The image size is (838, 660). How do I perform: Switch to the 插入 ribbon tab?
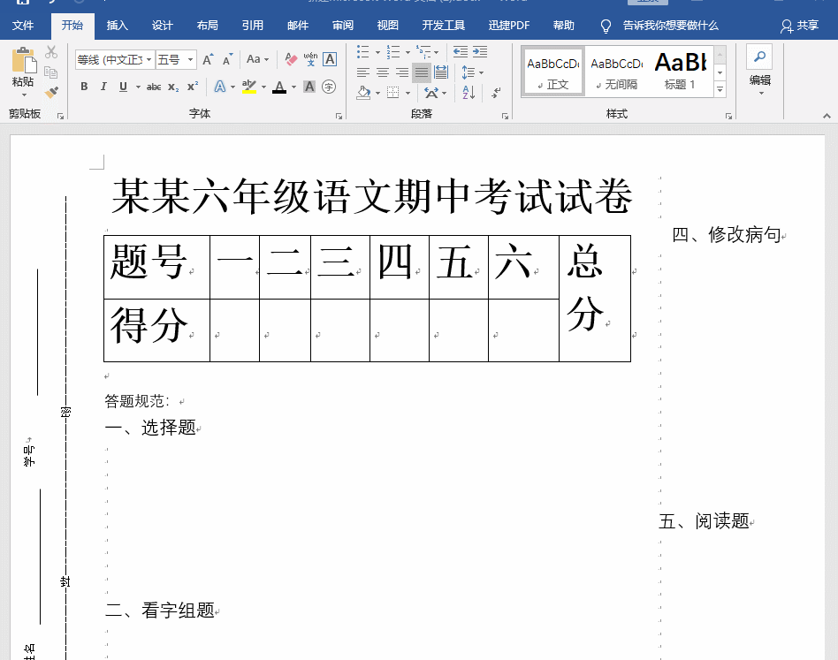(117, 26)
